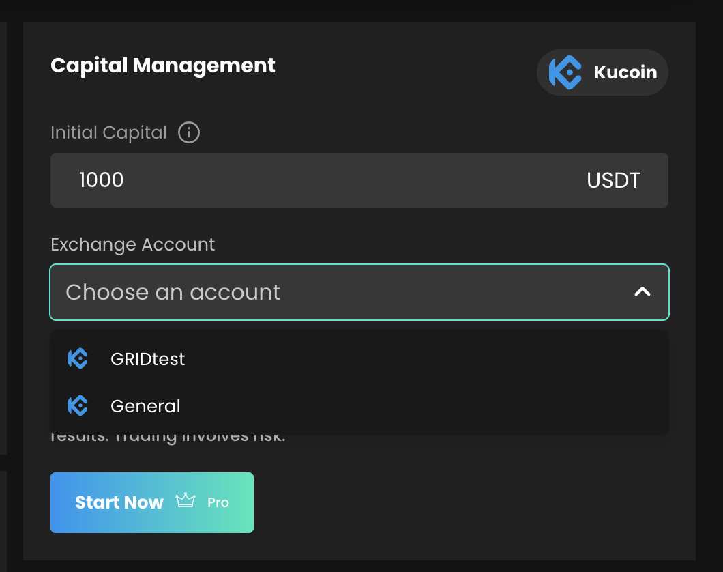
Task: Click the Initial Capital label
Action: tap(108, 132)
